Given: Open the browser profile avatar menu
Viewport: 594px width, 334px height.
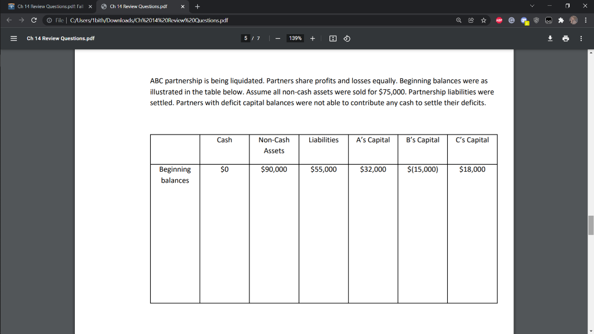Looking at the screenshot, I should tap(573, 20).
